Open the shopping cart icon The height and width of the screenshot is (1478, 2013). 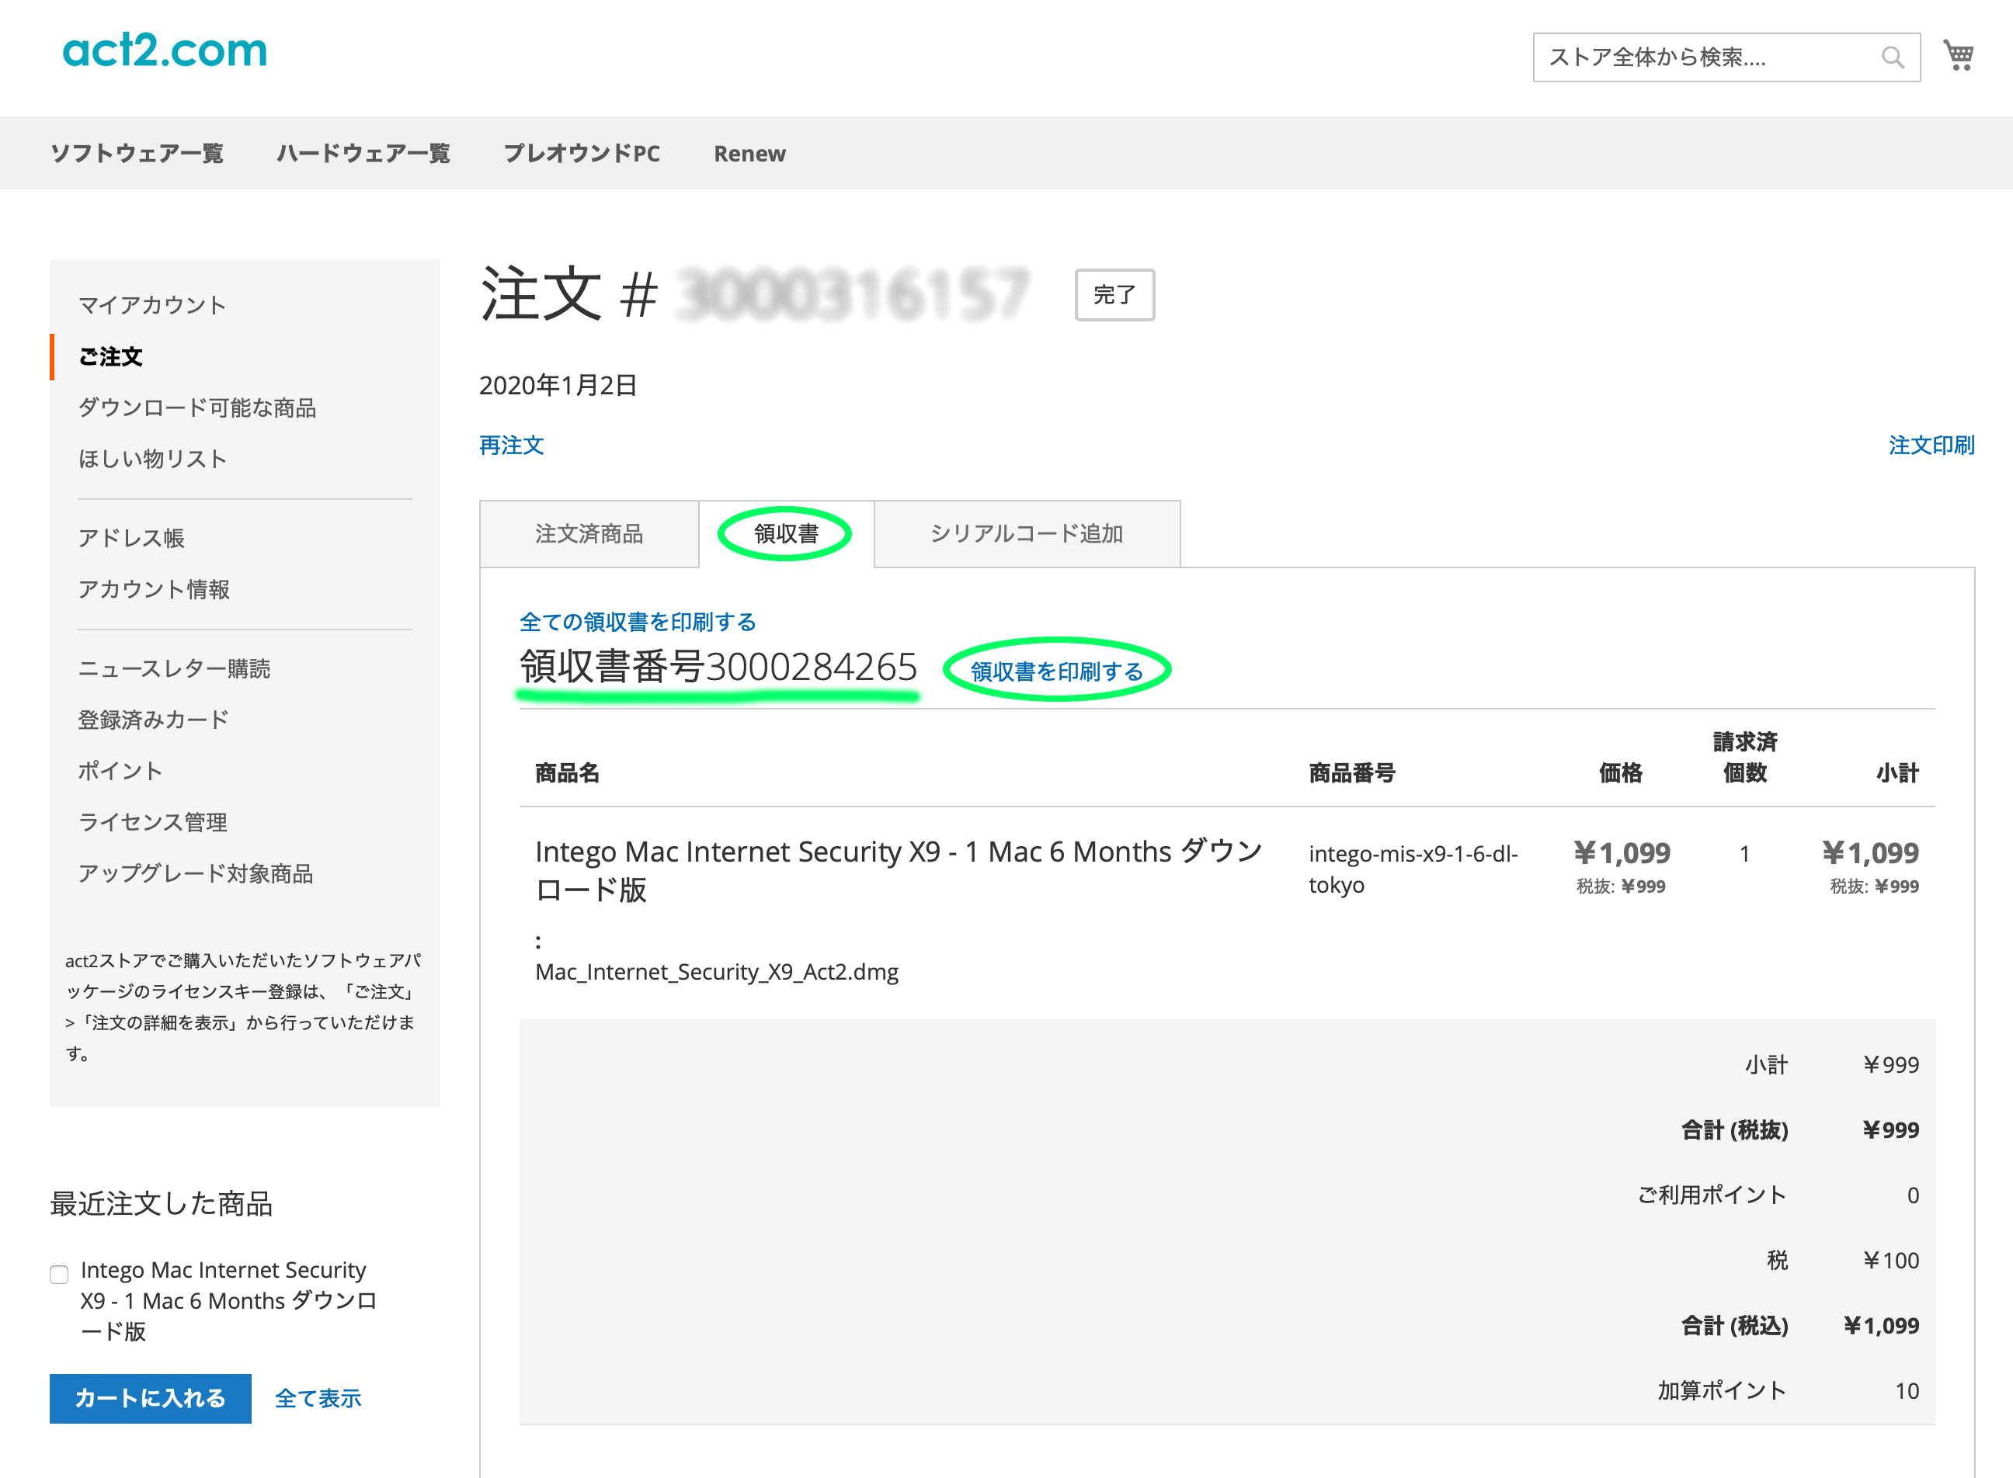pyautogui.click(x=1959, y=55)
